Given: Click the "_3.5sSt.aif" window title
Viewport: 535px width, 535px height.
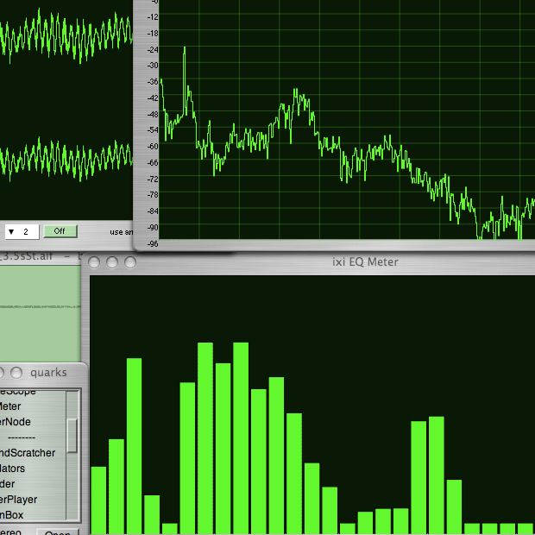Looking at the screenshot, I should click(26, 256).
